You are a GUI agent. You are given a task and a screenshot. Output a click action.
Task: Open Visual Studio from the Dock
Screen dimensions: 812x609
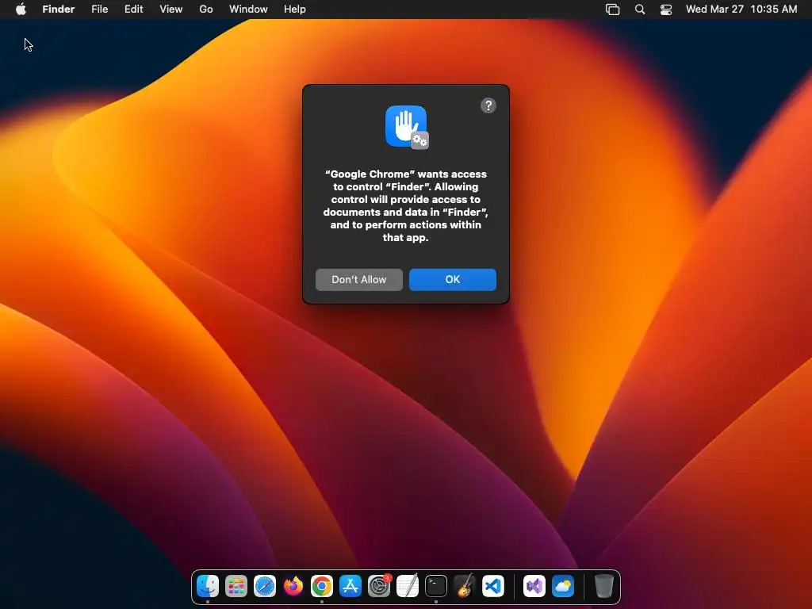[x=534, y=586]
